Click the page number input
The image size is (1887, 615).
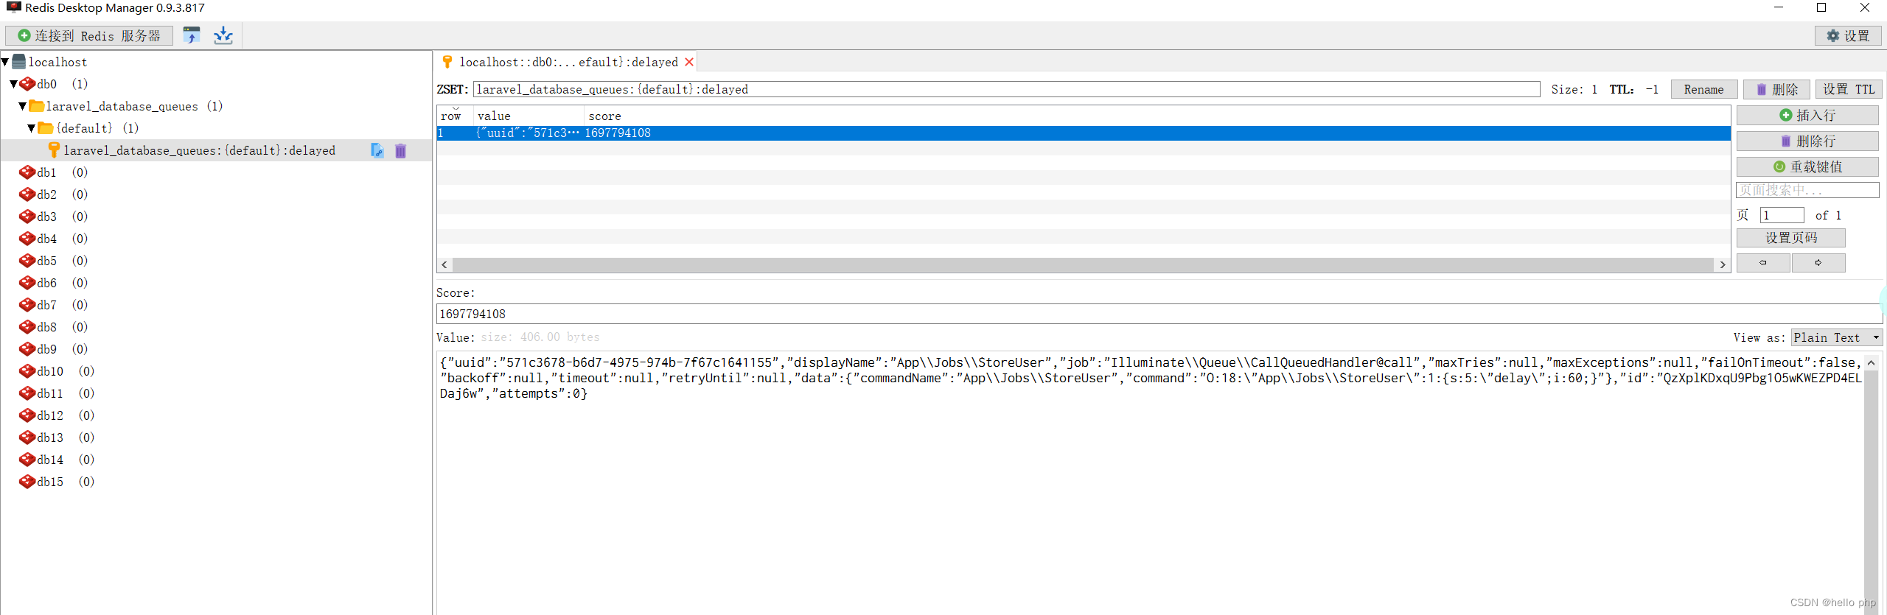[x=1782, y=215]
